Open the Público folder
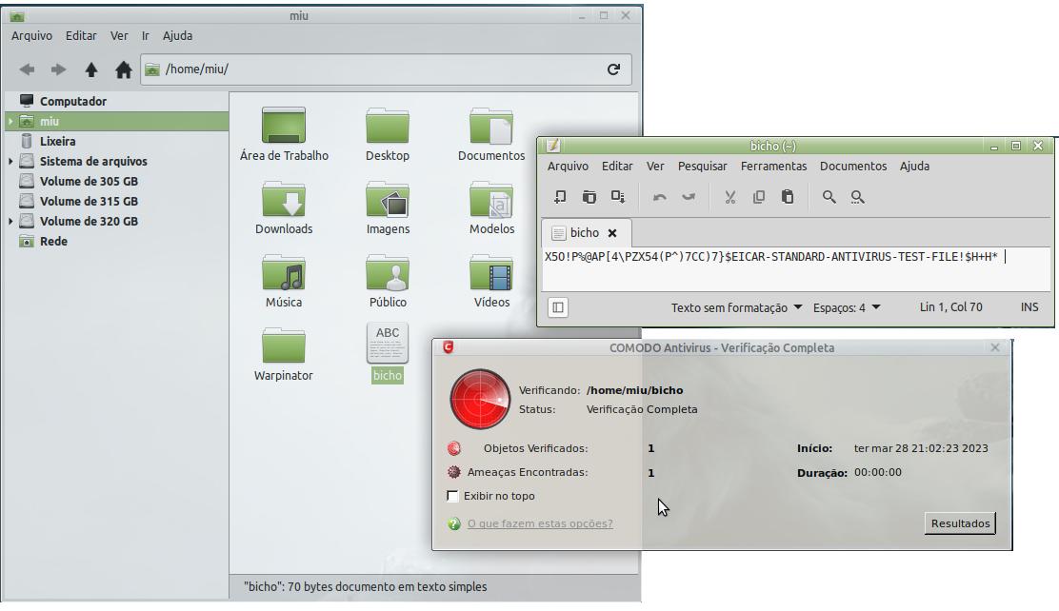 pyautogui.click(x=388, y=281)
